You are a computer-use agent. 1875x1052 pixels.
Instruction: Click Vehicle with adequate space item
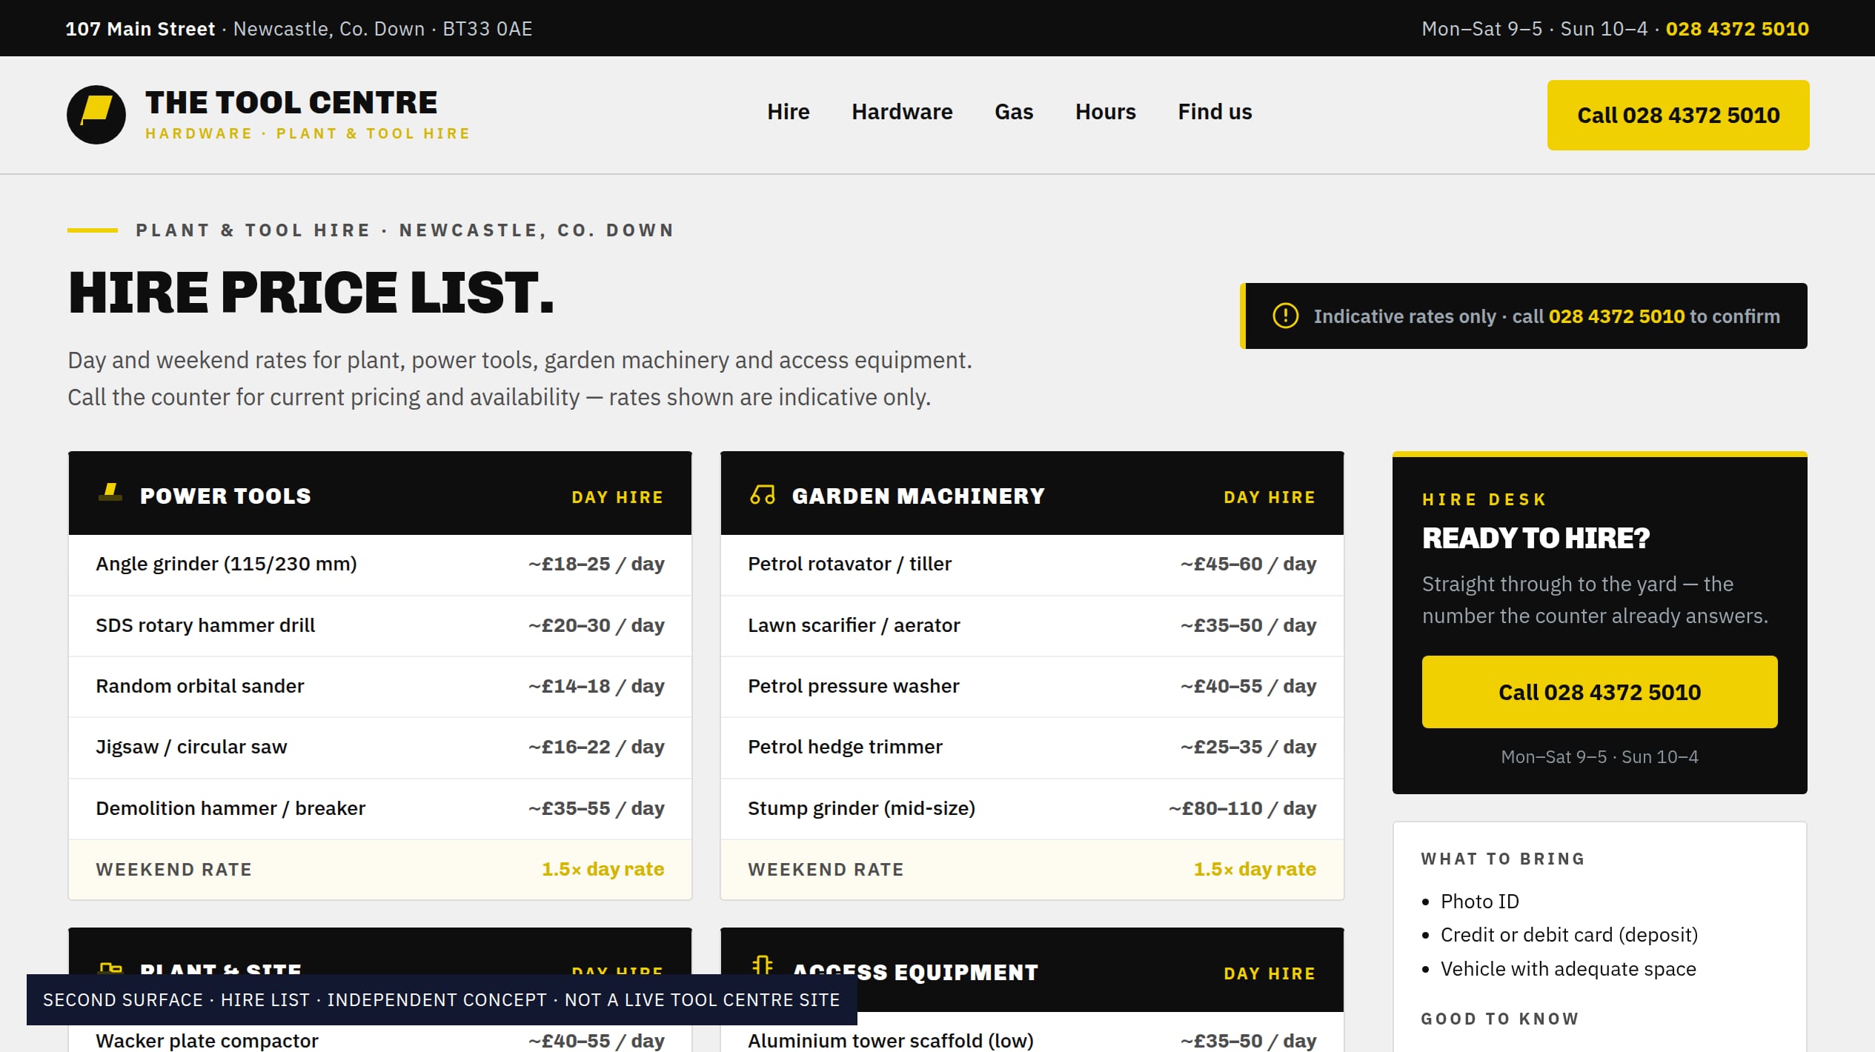[1568, 970]
